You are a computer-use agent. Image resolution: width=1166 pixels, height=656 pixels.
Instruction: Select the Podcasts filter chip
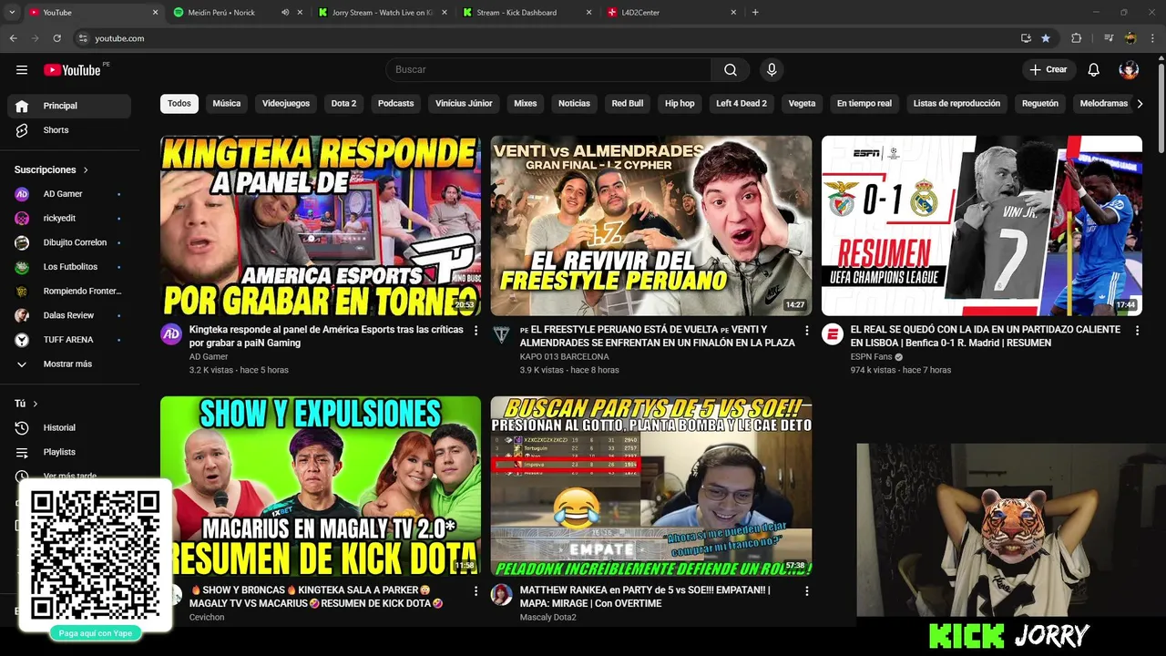pyautogui.click(x=395, y=104)
